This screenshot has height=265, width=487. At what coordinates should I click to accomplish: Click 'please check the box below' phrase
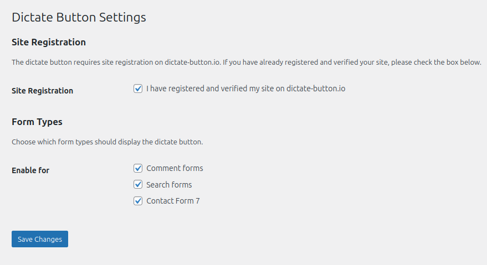pos(436,62)
